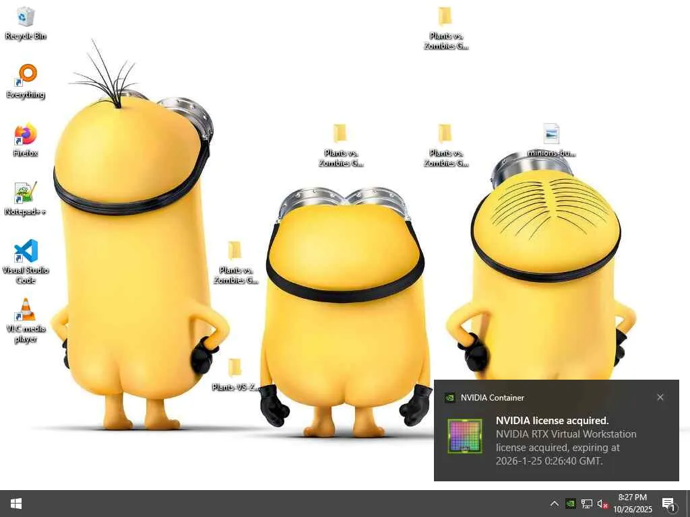Click the muted volume tray icon
Image resolution: width=690 pixels, height=517 pixels.
point(602,504)
